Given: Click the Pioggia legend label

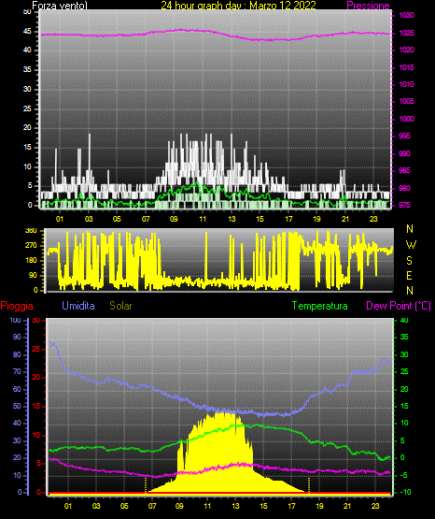Looking at the screenshot, I should [x=17, y=306].
